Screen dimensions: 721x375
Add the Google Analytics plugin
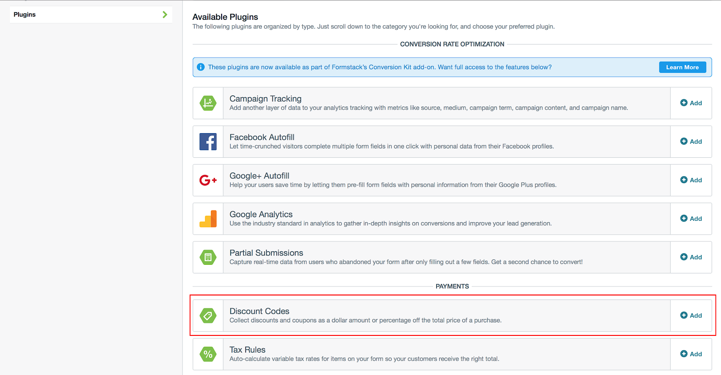(691, 219)
